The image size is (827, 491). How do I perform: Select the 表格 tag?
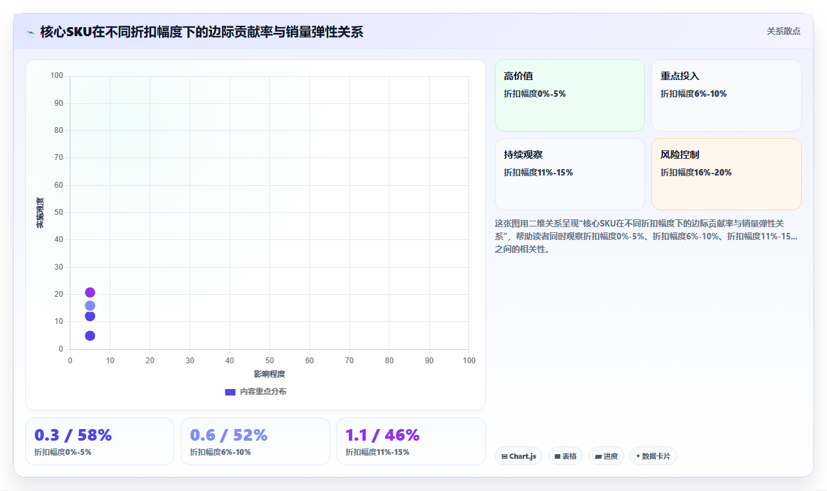565,456
